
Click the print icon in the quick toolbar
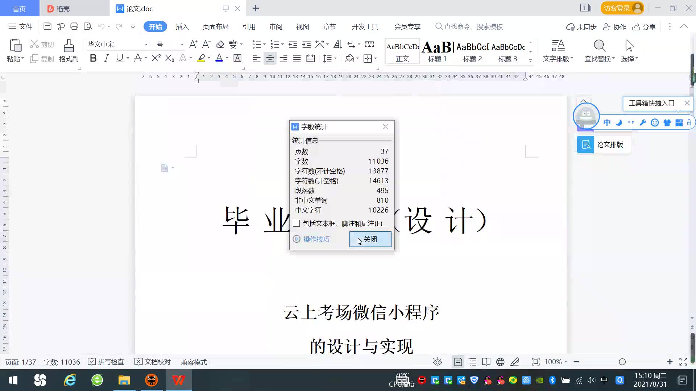[x=74, y=26]
